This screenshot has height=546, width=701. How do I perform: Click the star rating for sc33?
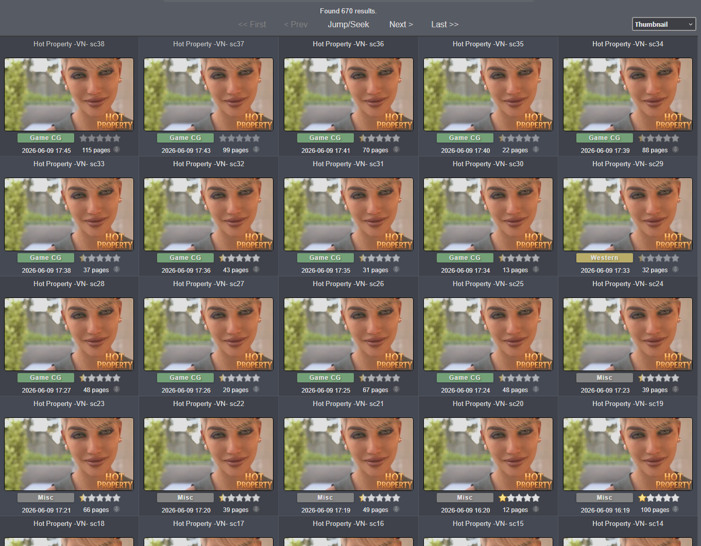click(x=100, y=258)
